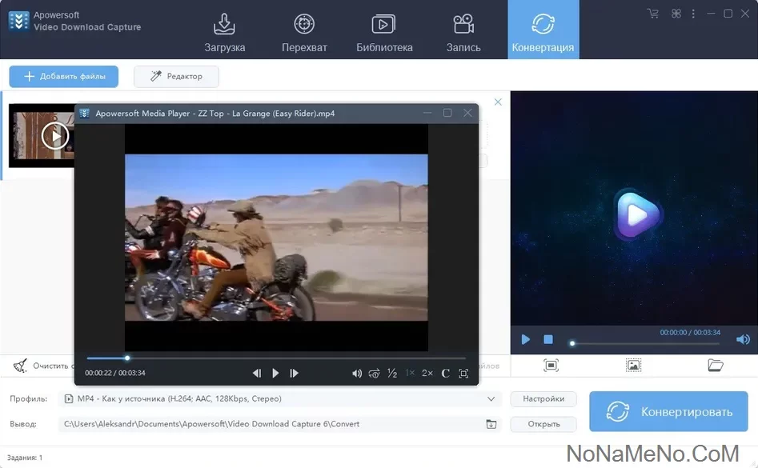
Task: Click the Добавить файлы button
Action: [x=64, y=76]
